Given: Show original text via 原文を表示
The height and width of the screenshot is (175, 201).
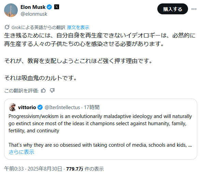Looking at the screenshot, I should (78, 27).
